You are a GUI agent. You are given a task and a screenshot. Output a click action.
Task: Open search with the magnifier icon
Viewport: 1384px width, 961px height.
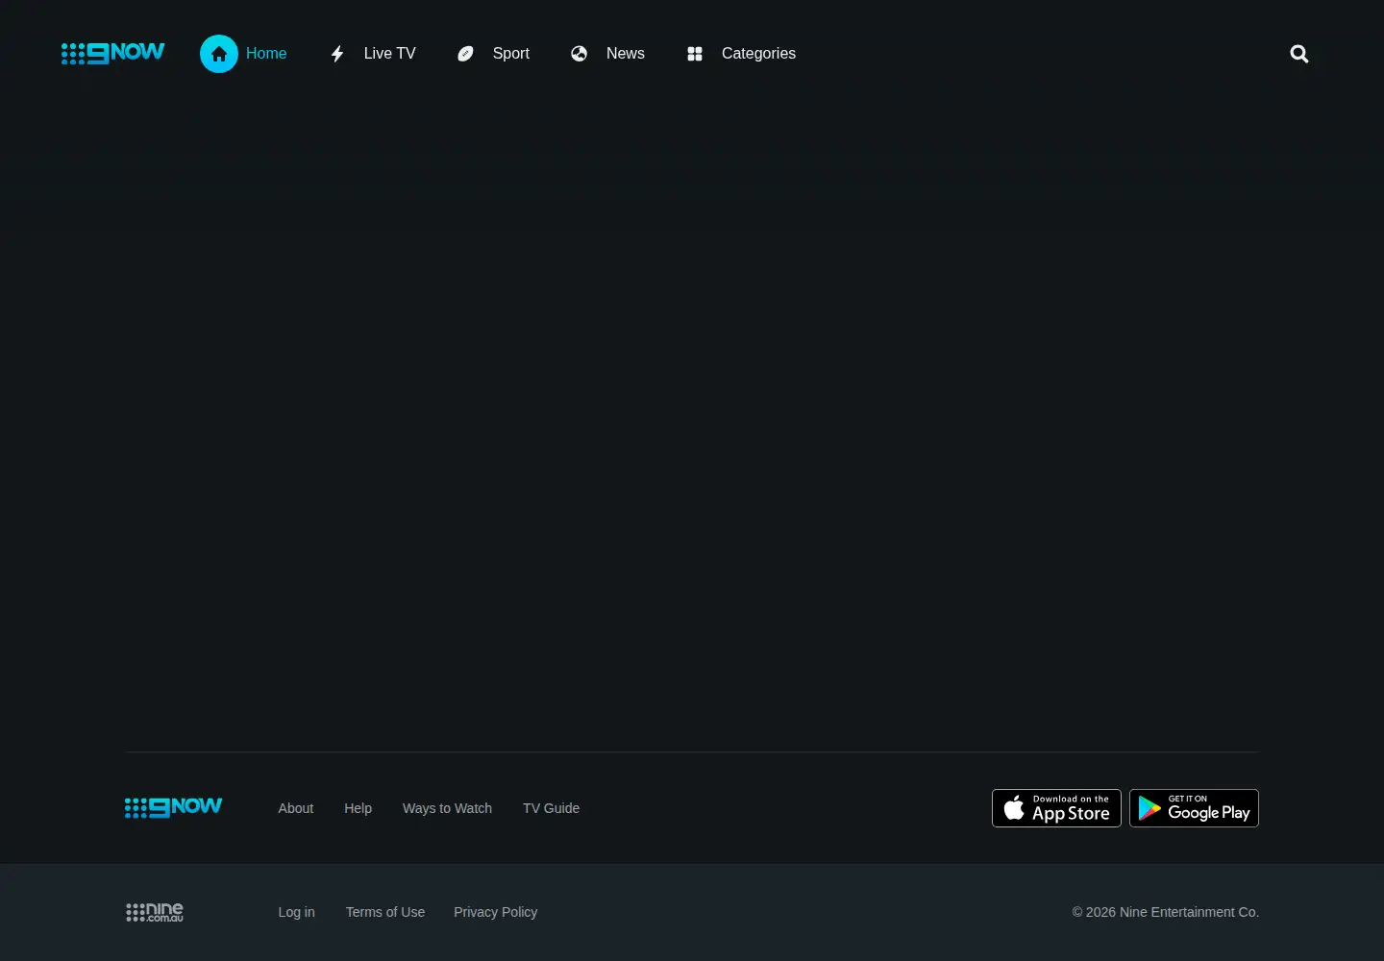click(x=1299, y=54)
